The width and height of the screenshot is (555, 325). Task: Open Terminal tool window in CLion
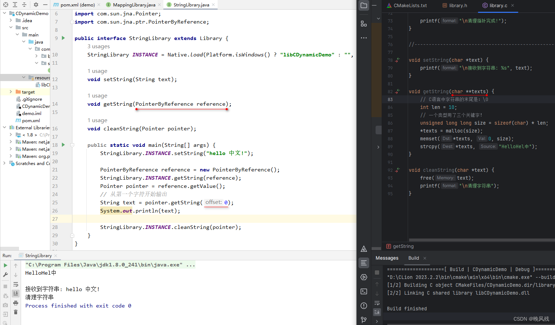[364, 291]
